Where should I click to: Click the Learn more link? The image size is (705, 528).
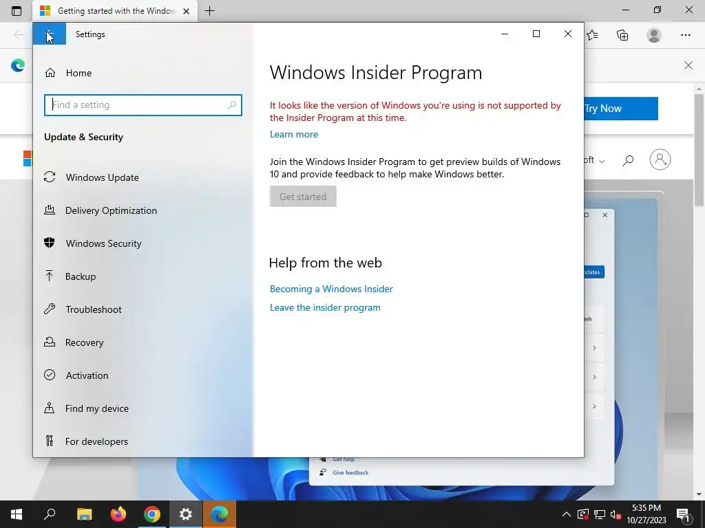[x=293, y=134]
